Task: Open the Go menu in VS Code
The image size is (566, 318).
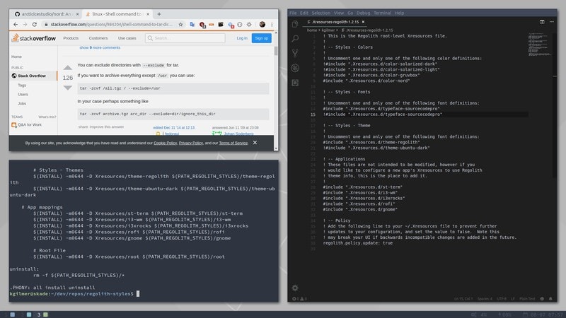Action: click(x=350, y=13)
